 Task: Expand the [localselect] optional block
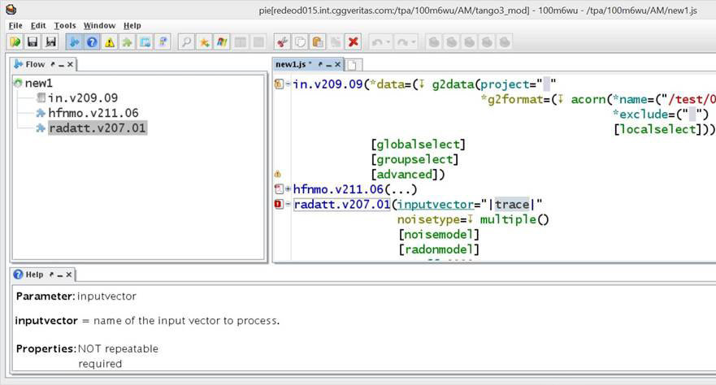point(657,129)
